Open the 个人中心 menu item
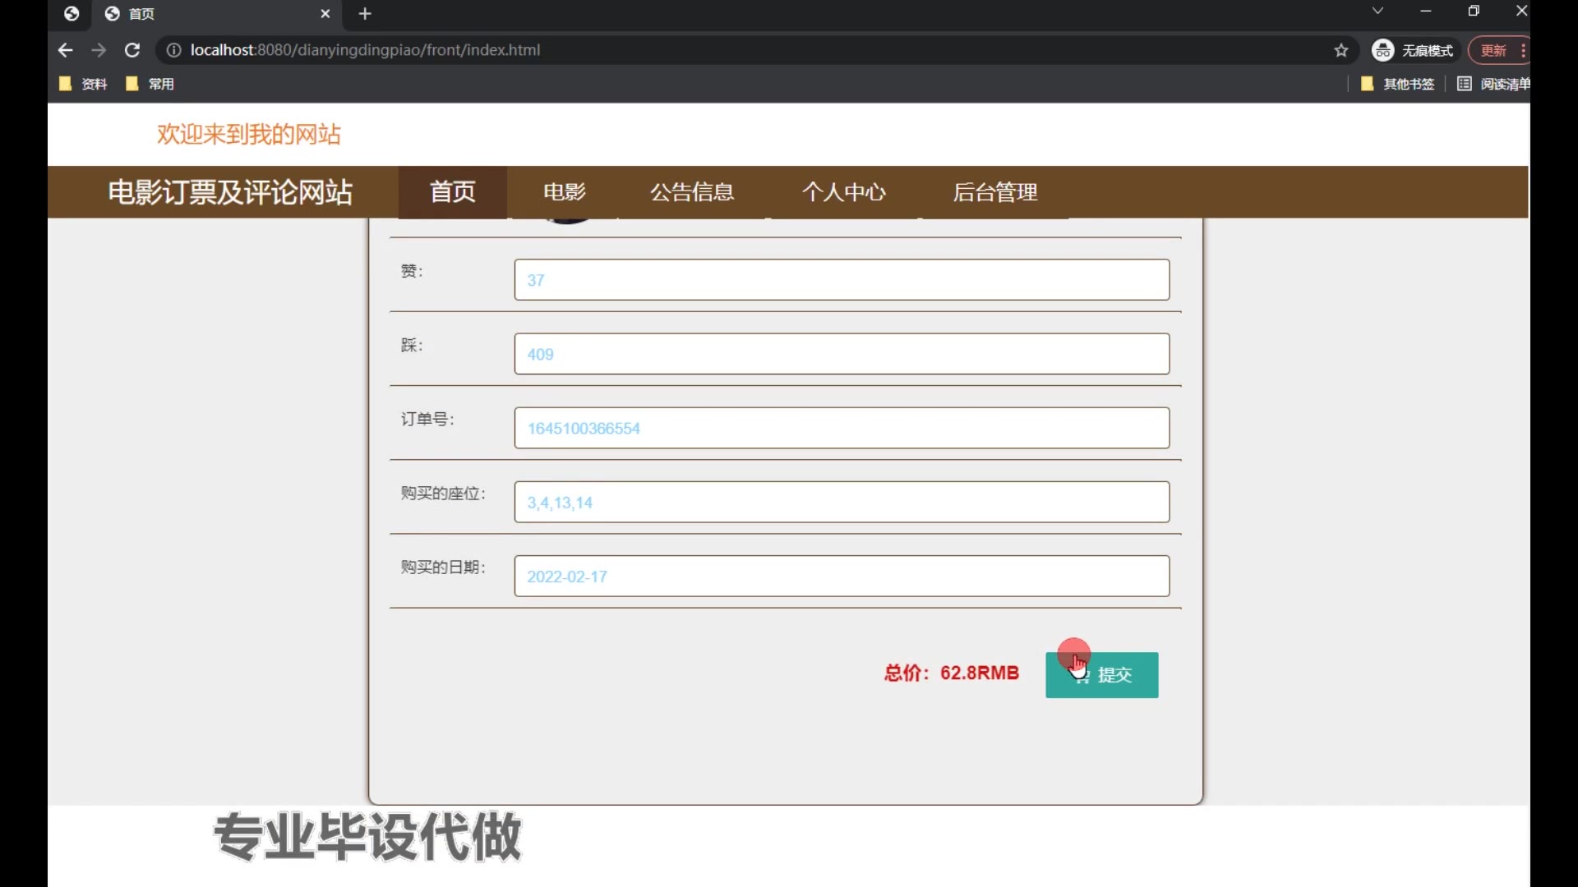 point(843,192)
